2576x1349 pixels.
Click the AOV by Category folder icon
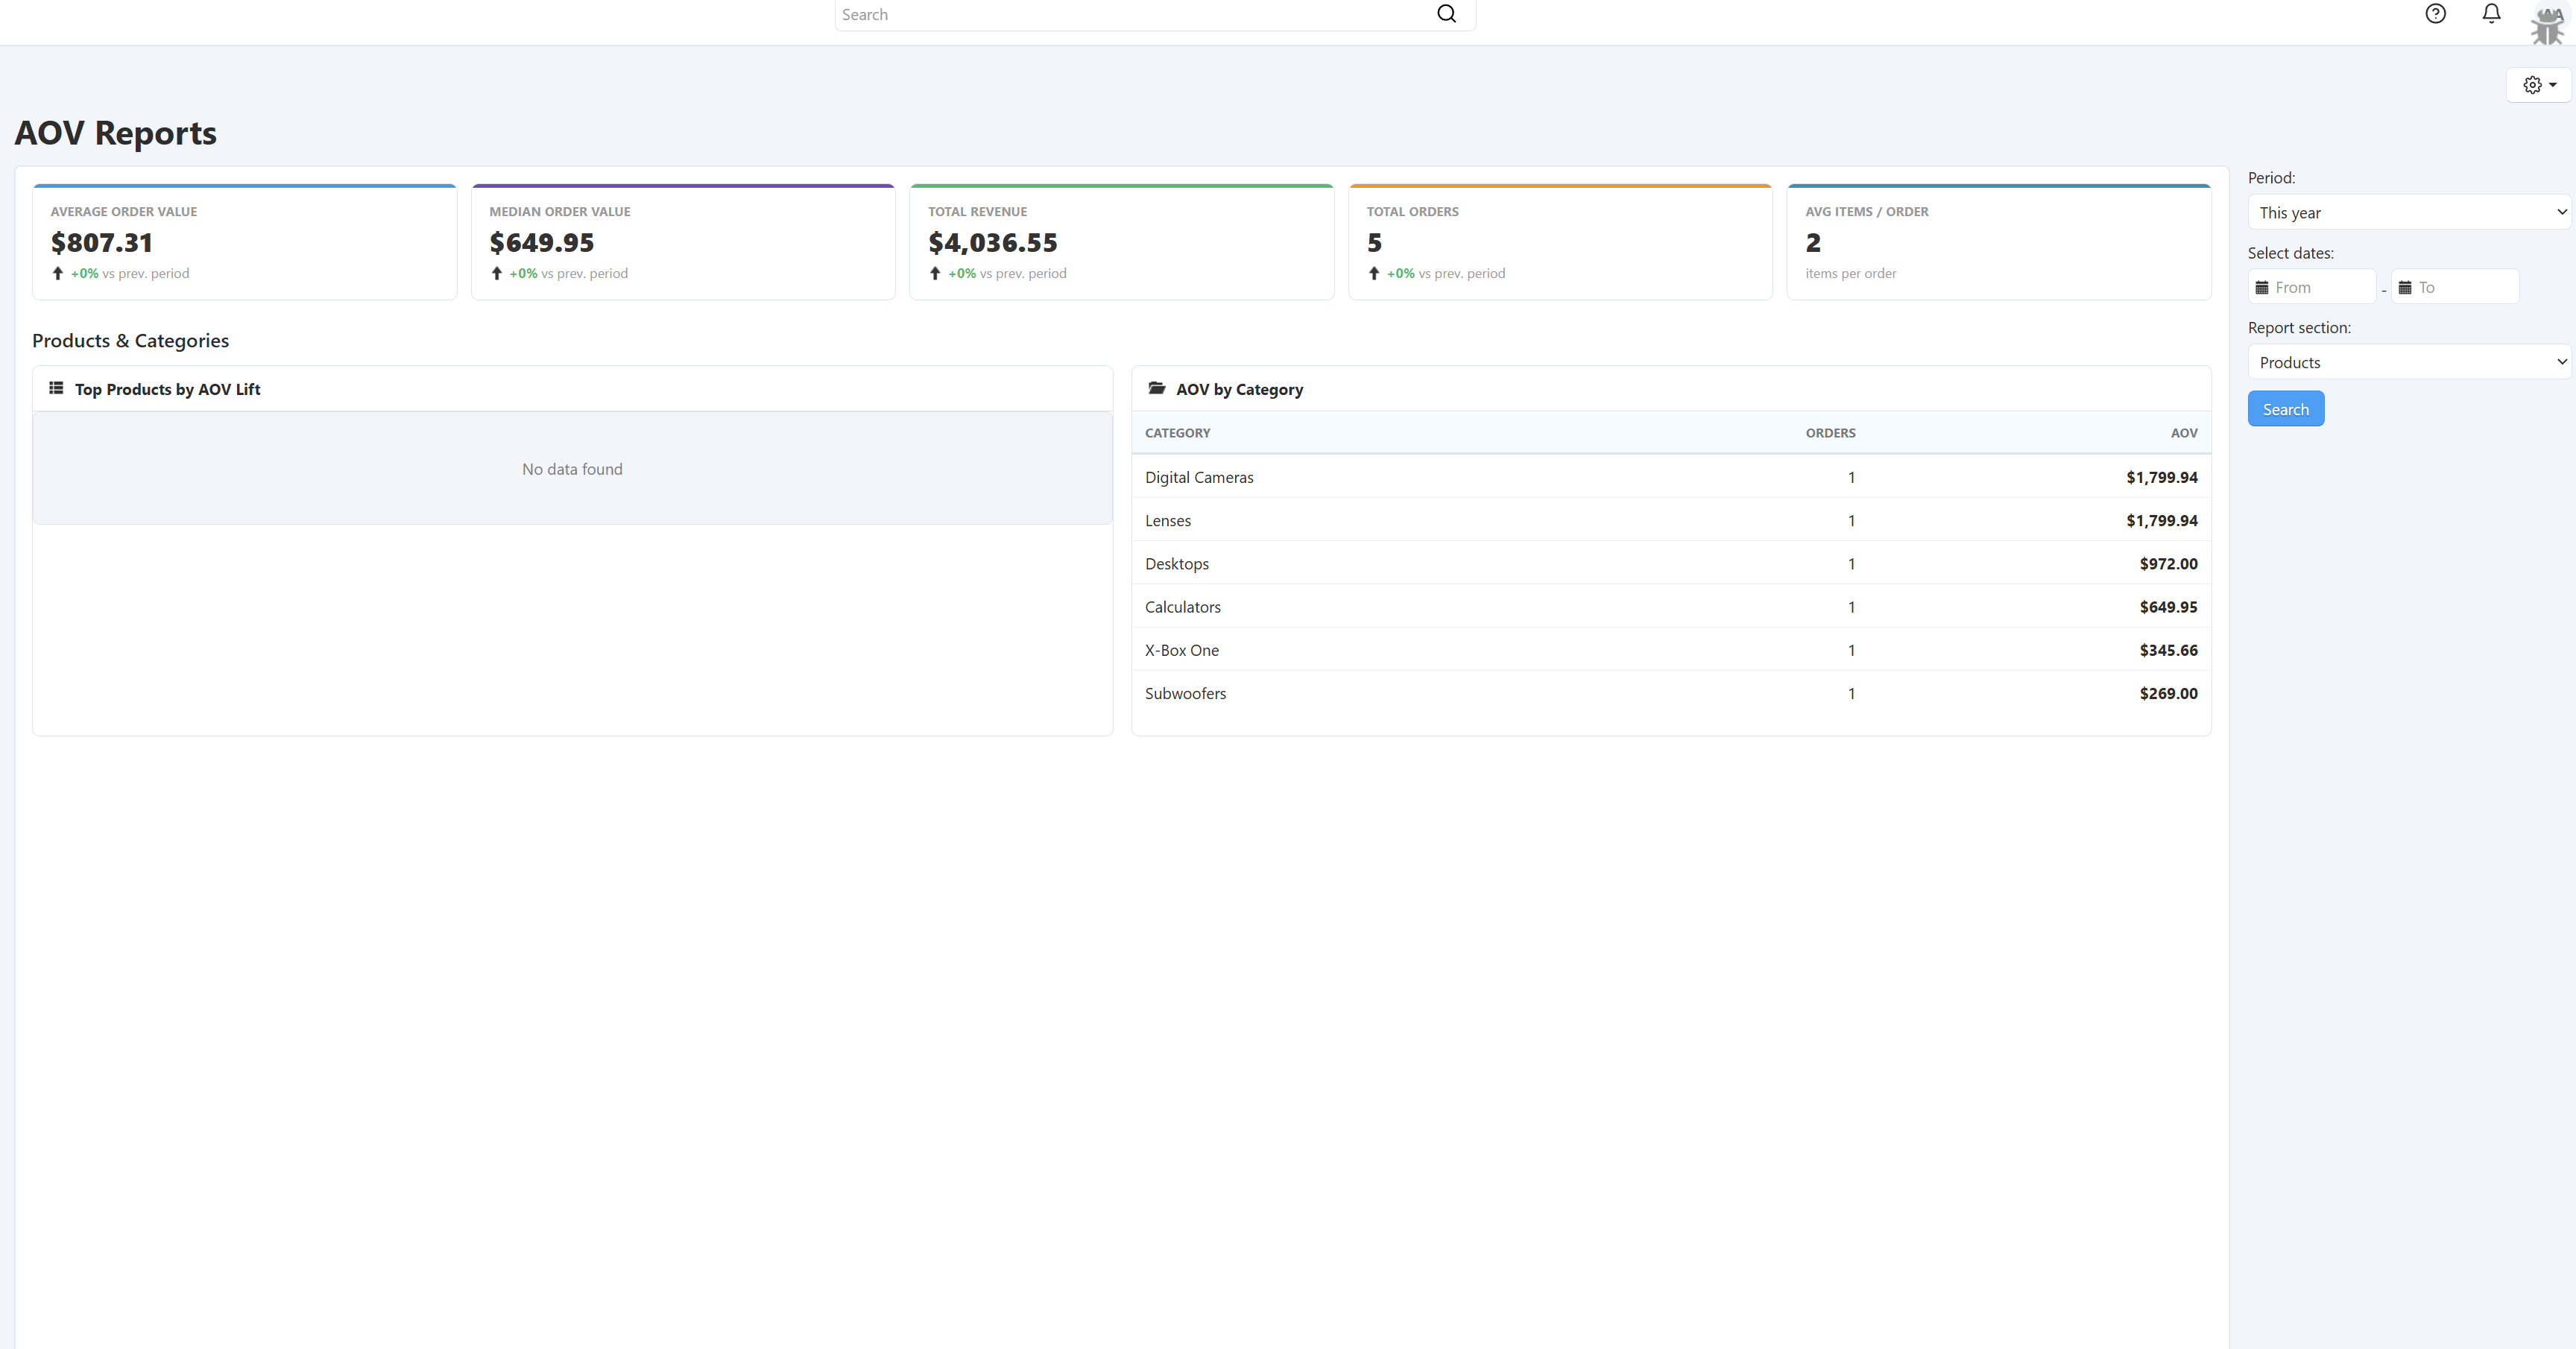(x=1156, y=388)
